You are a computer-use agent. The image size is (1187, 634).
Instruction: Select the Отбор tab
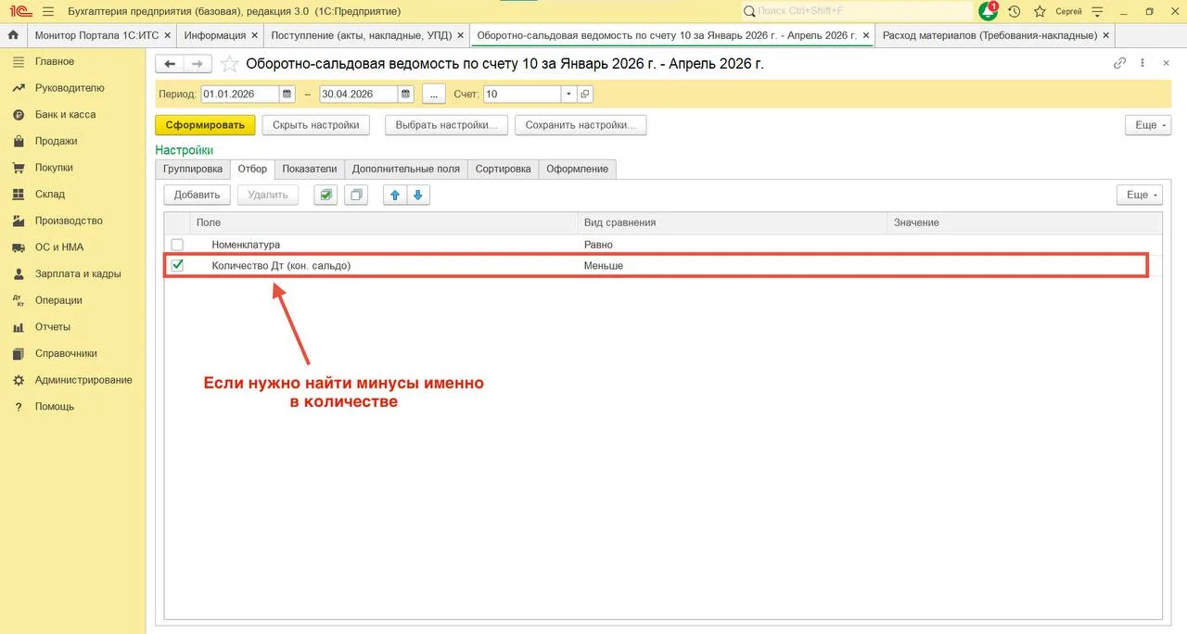pyautogui.click(x=252, y=169)
